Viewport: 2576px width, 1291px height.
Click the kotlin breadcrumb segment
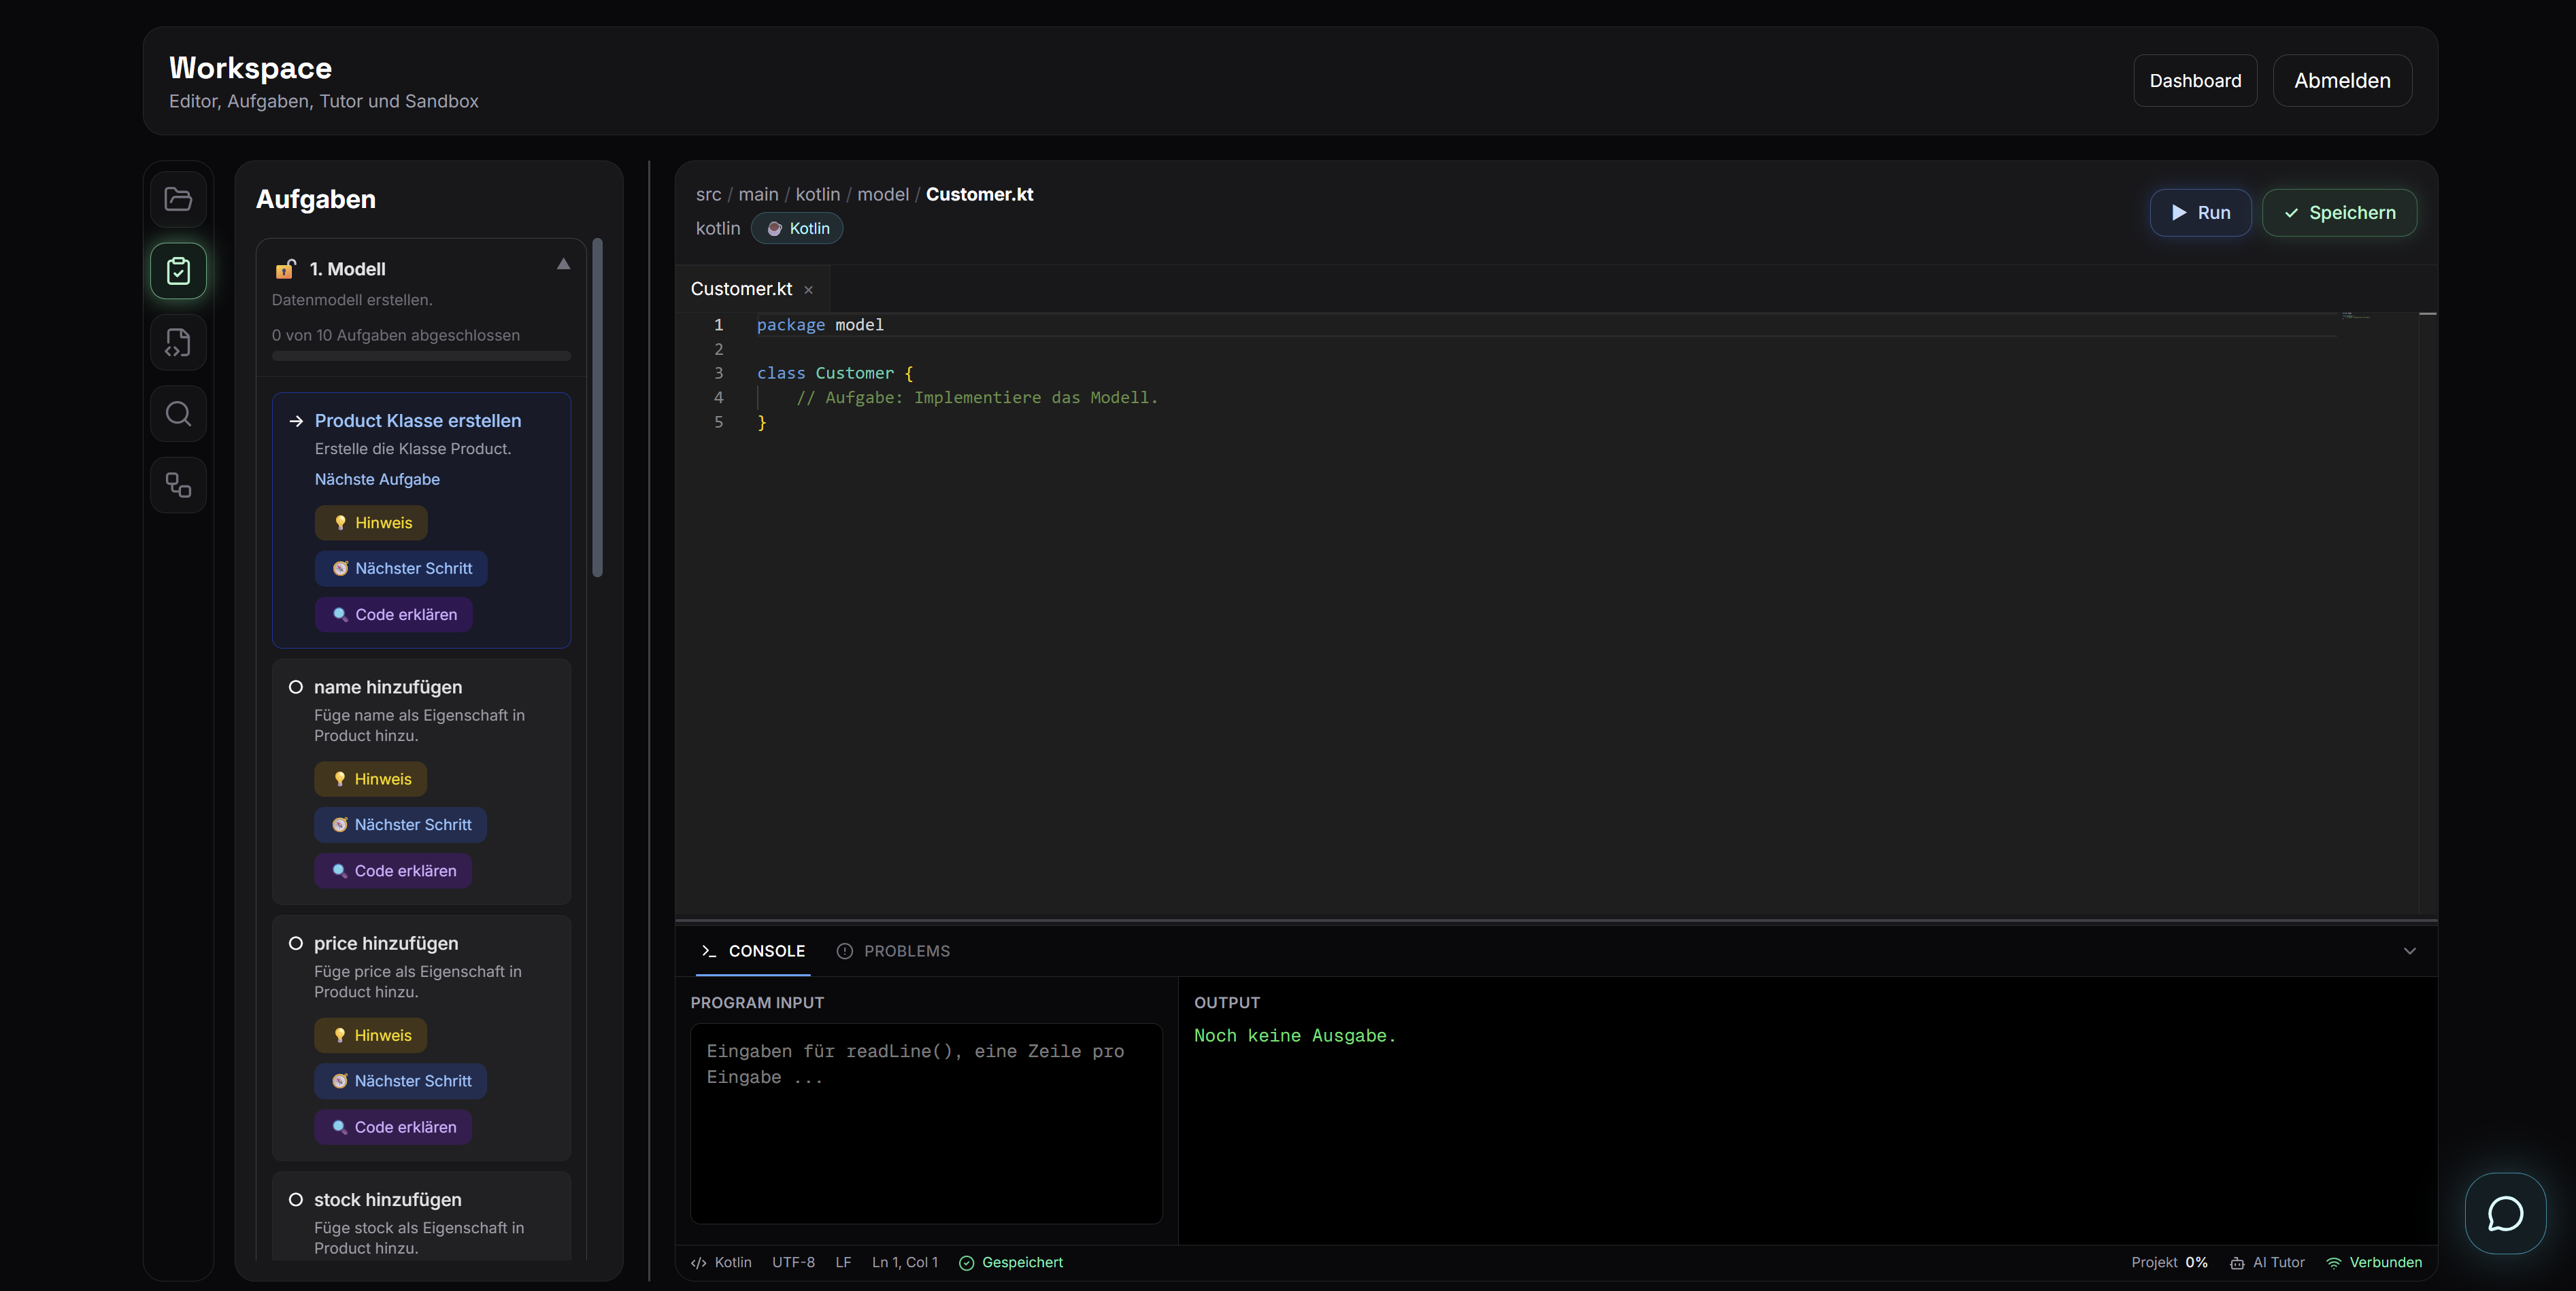pyautogui.click(x=817, y=195)
